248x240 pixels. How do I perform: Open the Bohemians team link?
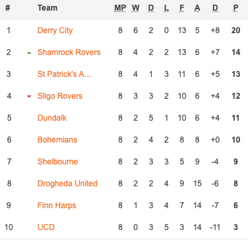[57, 140]
